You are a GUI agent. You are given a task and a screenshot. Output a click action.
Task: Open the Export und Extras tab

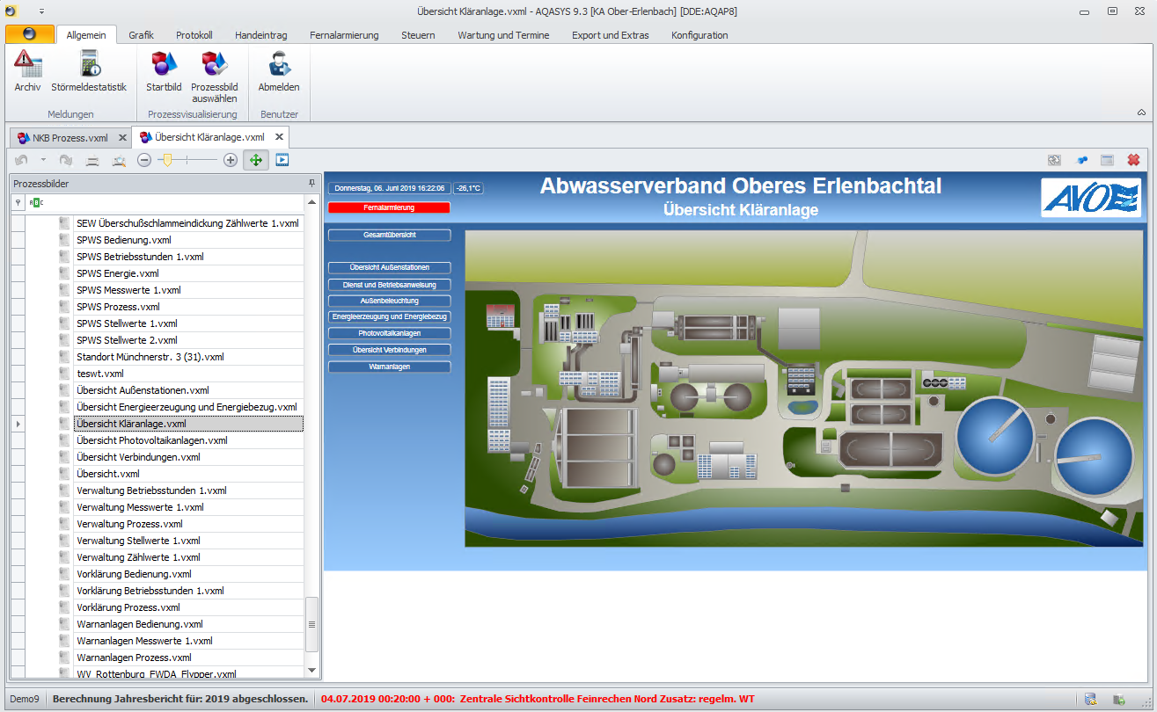pos(611,35)
